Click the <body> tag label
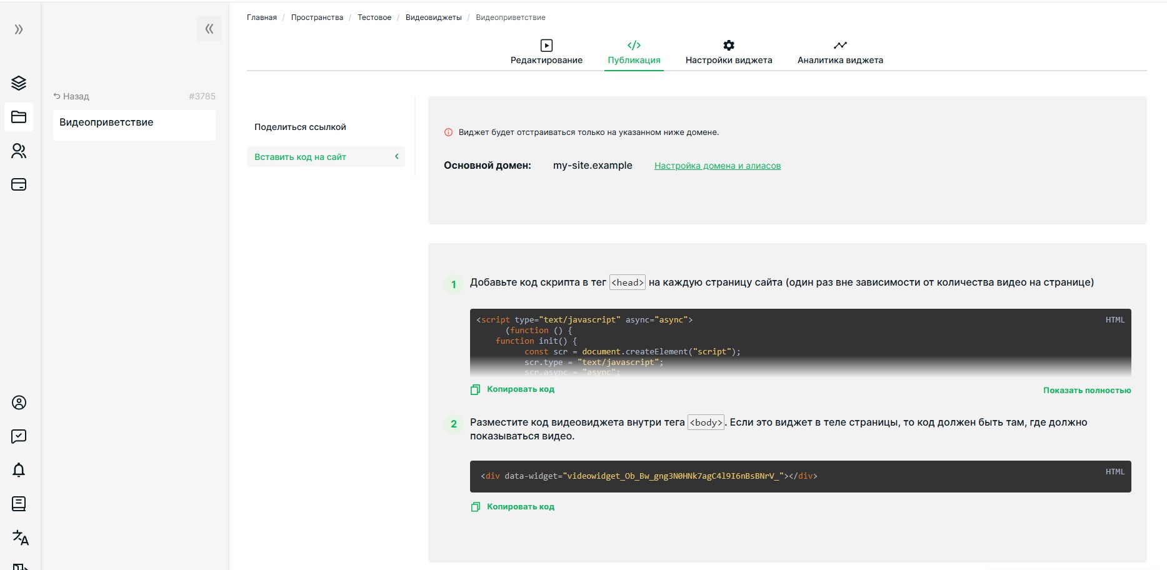The height and width of the screenshot is (570, 1167). pyautogui.click(x=706, y=422)
